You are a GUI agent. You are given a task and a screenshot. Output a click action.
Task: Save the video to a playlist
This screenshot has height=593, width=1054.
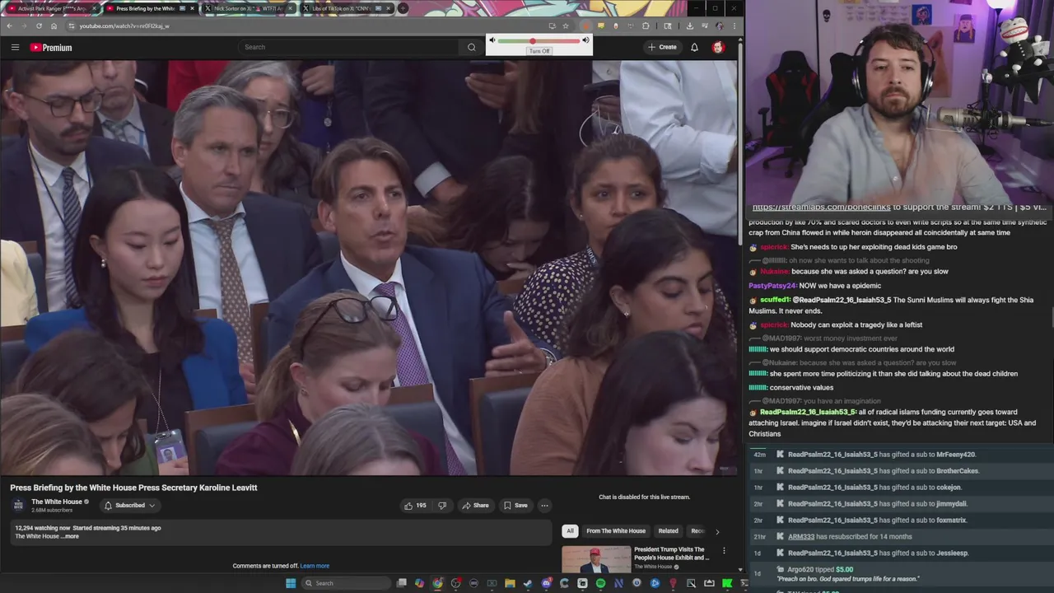pos(515,505)
